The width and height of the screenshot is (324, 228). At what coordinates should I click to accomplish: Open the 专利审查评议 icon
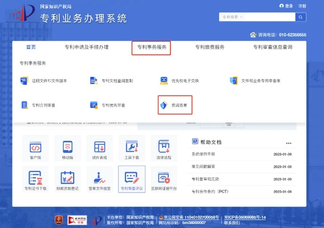click(x=132, y=178)
